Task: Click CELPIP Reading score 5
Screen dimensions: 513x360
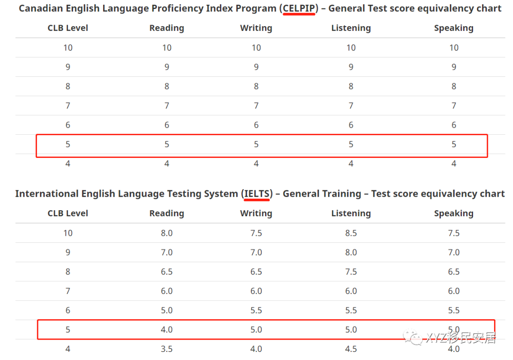Action: (167, 144)
